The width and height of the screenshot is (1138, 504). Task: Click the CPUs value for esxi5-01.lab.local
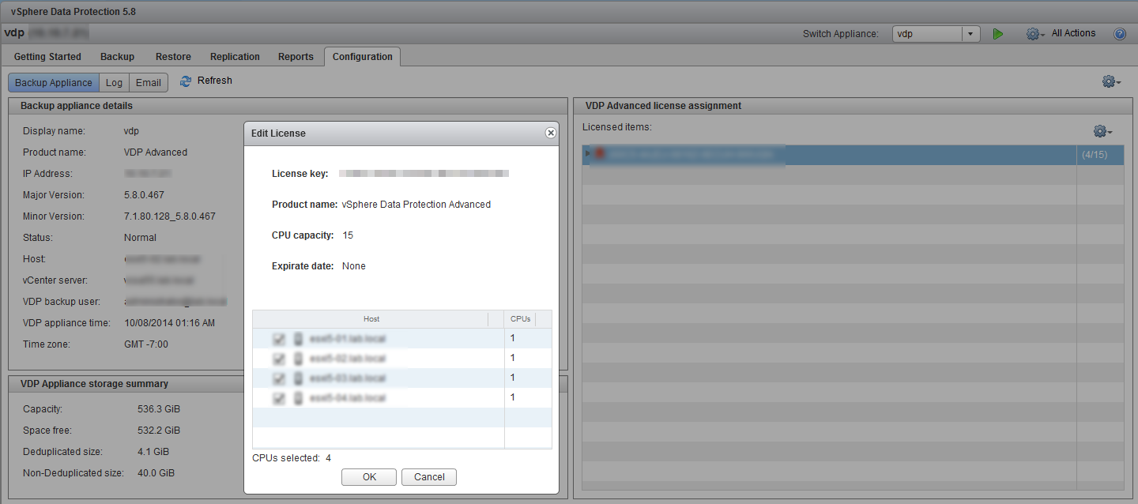tap(512, 338)
